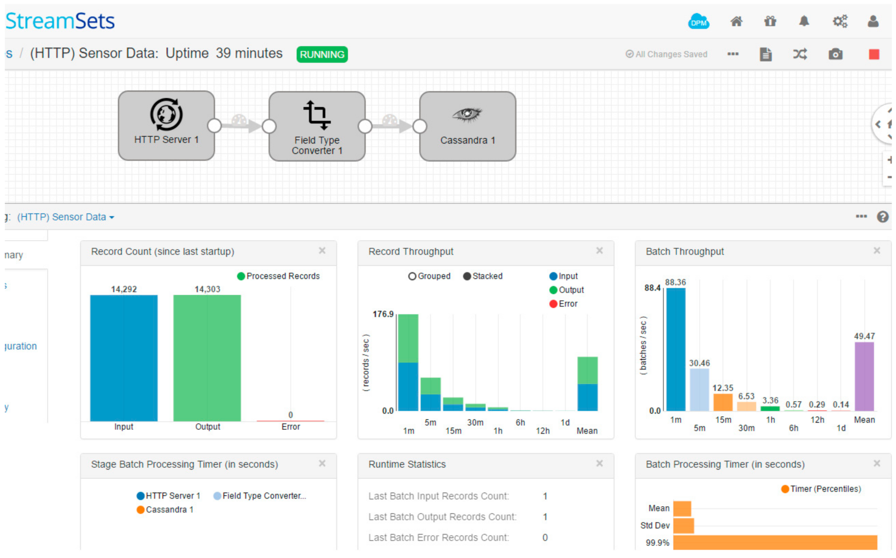The height and width of the screenshot is (558, 896).
Task: Open the toolbar more options ellipsis
Action: (733, 54)
